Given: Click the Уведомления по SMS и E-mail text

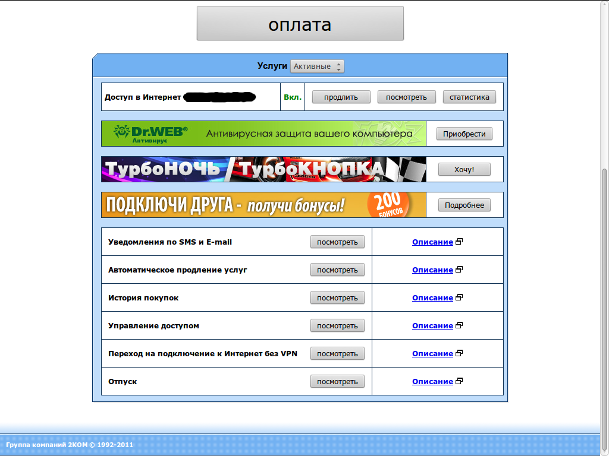Looking at the screenshot, I should [x=170, y=242].
